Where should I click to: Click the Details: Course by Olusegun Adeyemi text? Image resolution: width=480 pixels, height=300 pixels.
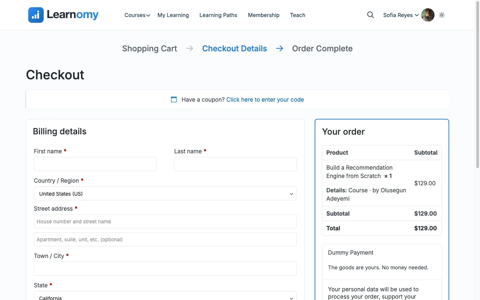[366, 194]
